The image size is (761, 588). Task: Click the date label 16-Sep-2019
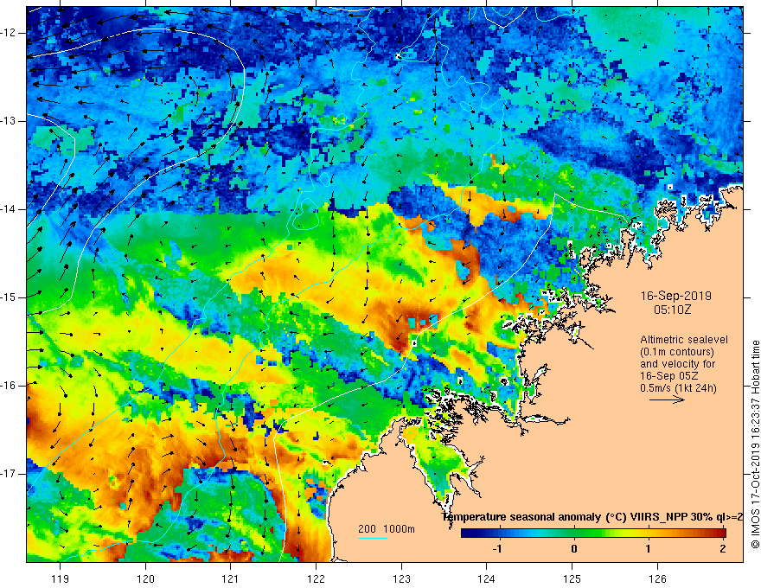coord(676,296)
